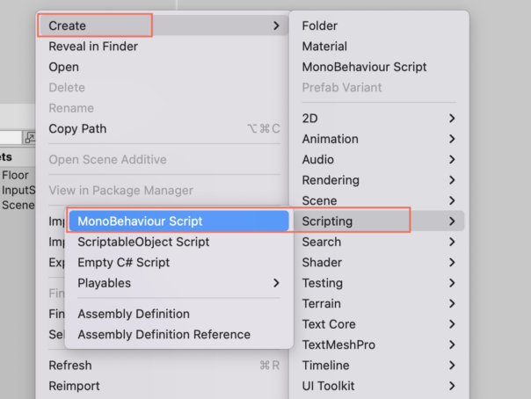Choose ScriptableObject Script option
This screenshot has height=399, width=531.
tap(178, 242)
